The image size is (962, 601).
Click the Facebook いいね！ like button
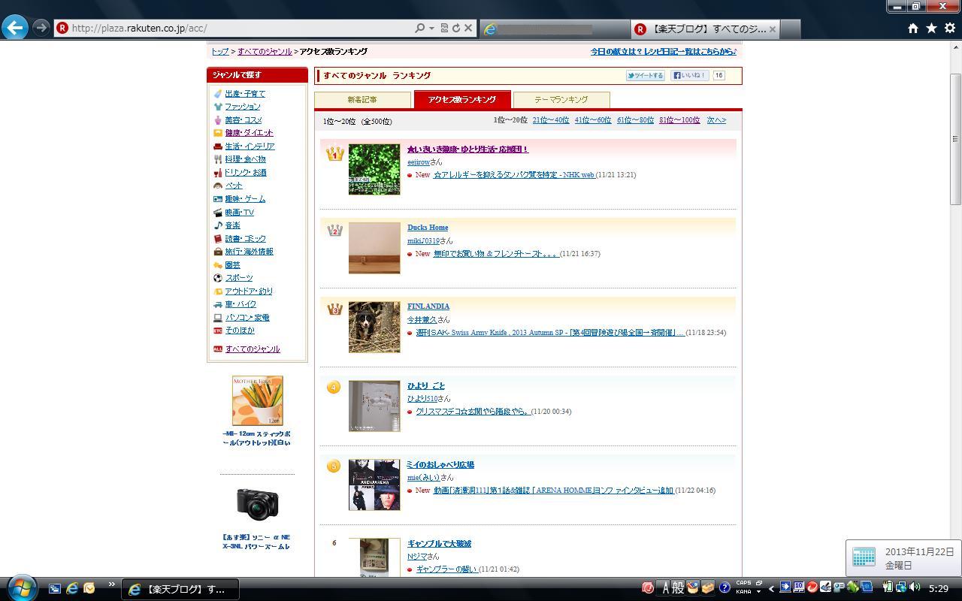(689, 75)
